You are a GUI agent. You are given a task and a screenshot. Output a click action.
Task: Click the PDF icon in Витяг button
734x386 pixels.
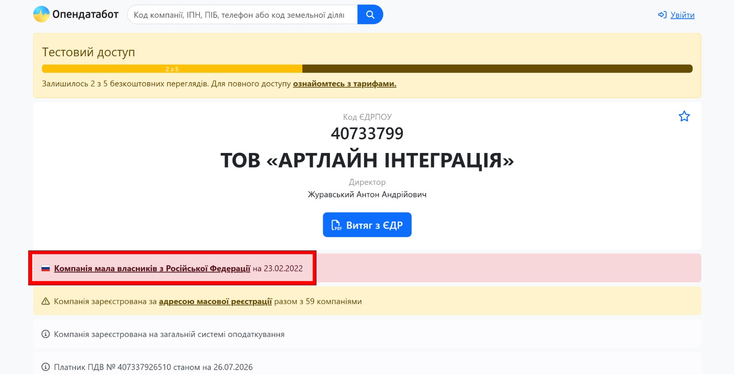[x=336, y=225]
